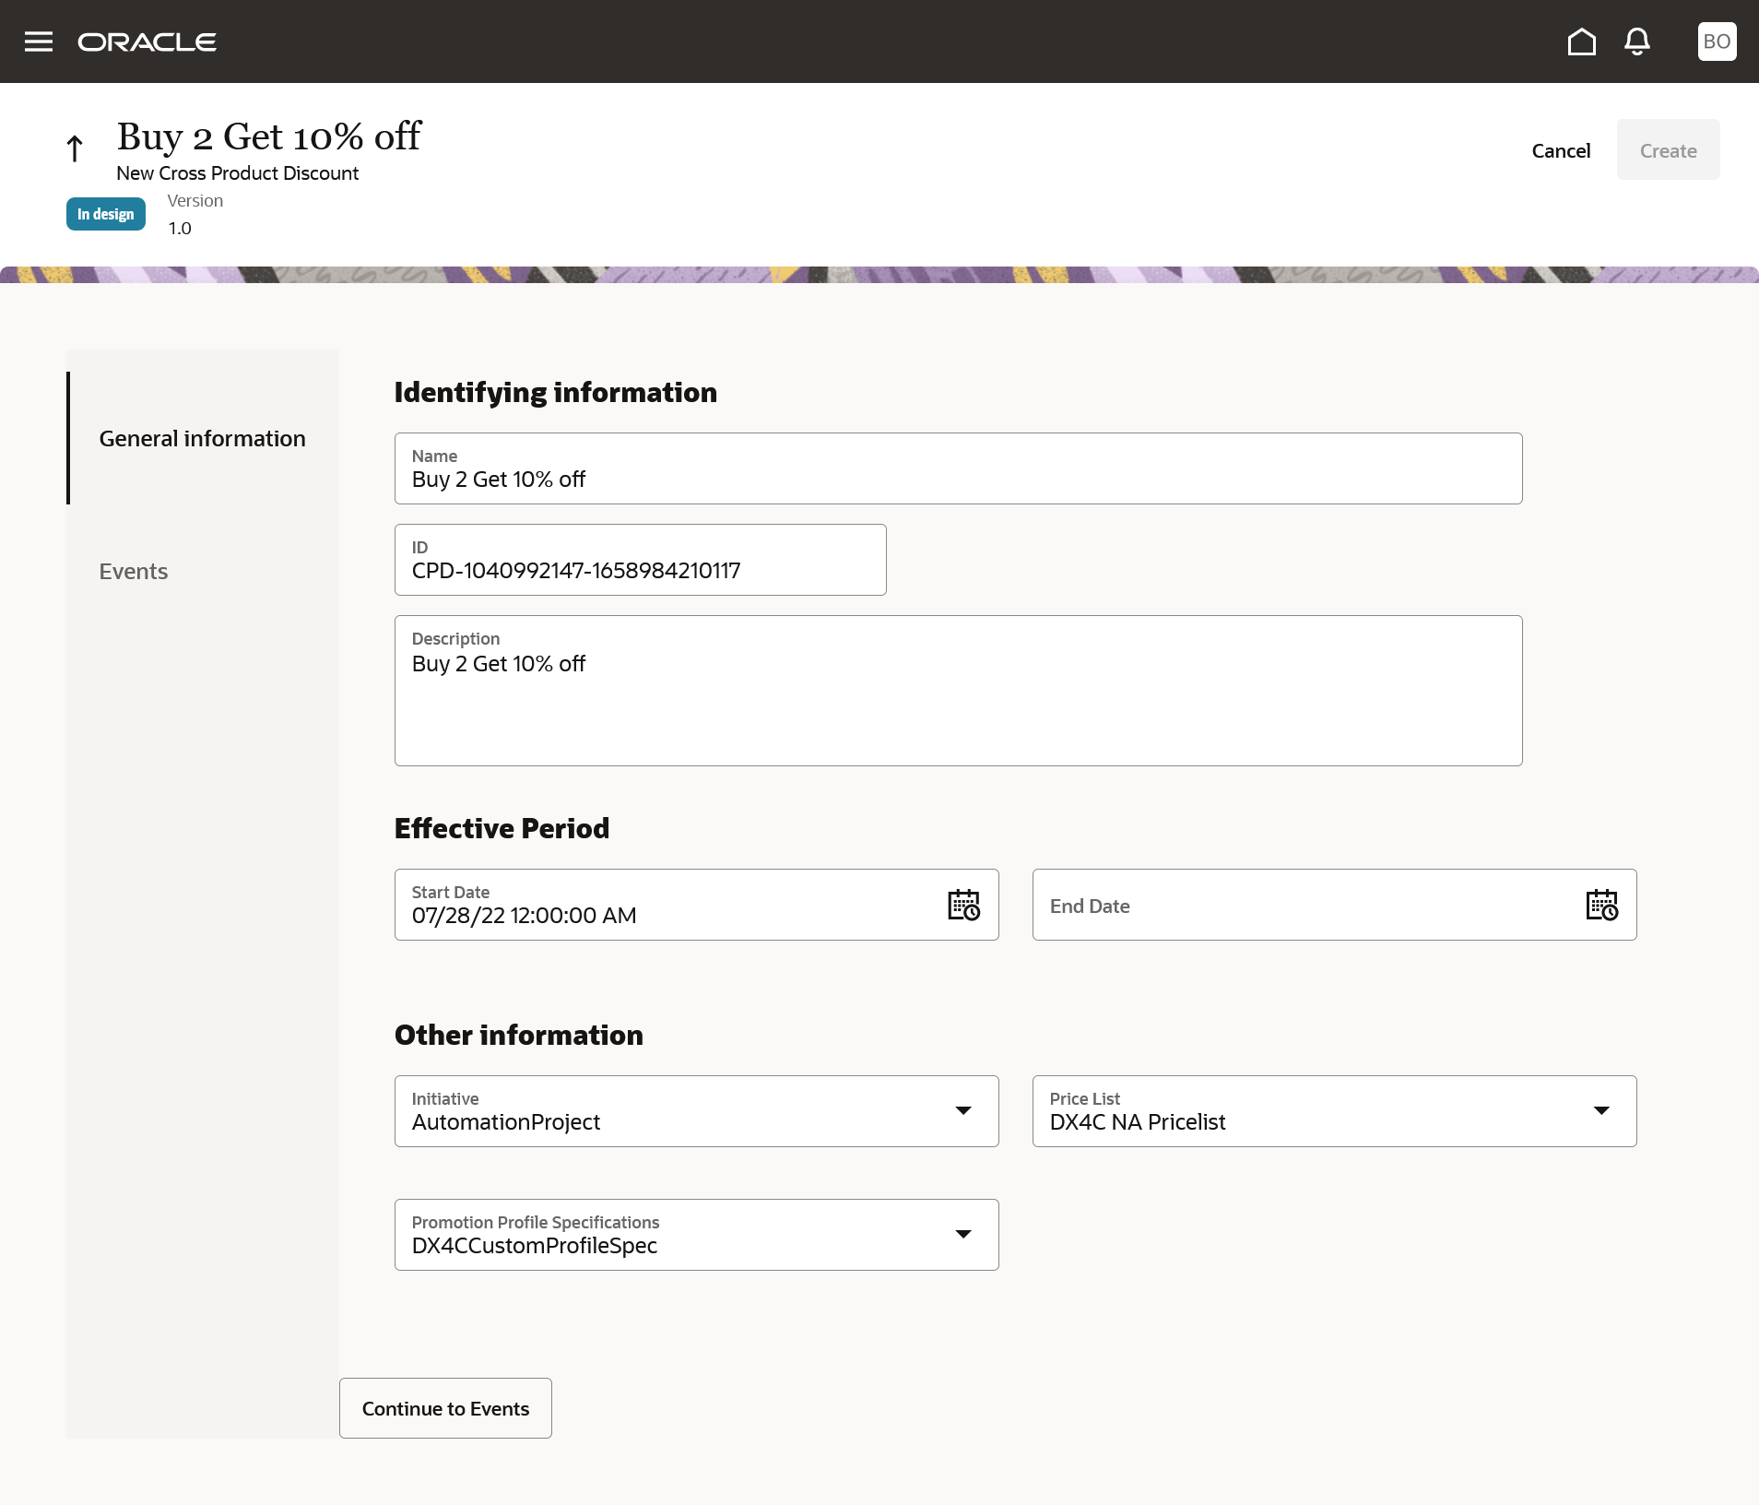Click Continue to Events
The height and width of the screenshot is (1505, 1759).
point(445,1408)
